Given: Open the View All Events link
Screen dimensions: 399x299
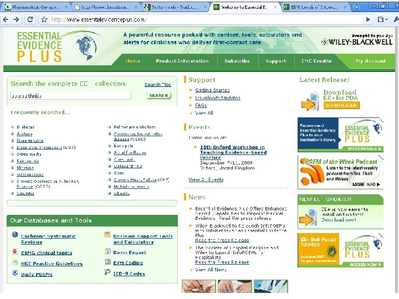Looking at the screenshot, I should click(206, 179).
